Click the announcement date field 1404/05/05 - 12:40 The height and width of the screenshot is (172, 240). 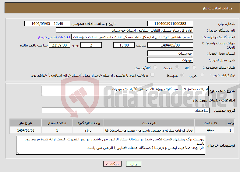(x=47, y=23)
